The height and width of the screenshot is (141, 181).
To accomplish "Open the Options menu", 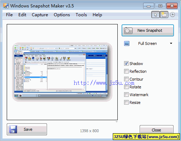I will (x=62, y=15).
